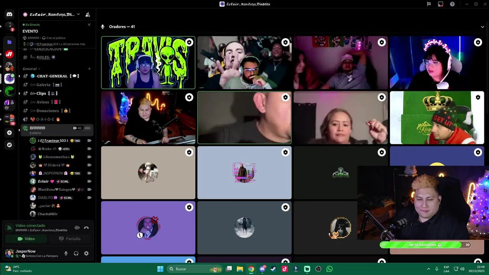The image size is (489, 275).
Task: Open the pink headphones streamer tile
Action: click(437, 63)
